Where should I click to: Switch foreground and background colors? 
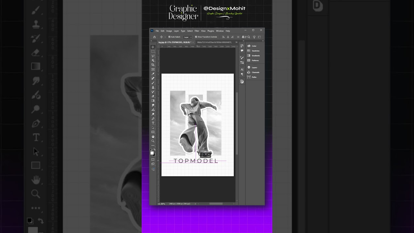[155, 150]
